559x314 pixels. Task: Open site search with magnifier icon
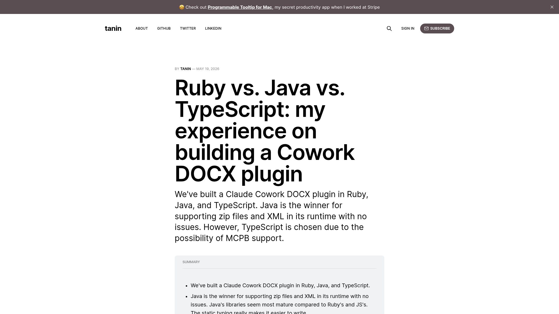click(x=389, y=28)
